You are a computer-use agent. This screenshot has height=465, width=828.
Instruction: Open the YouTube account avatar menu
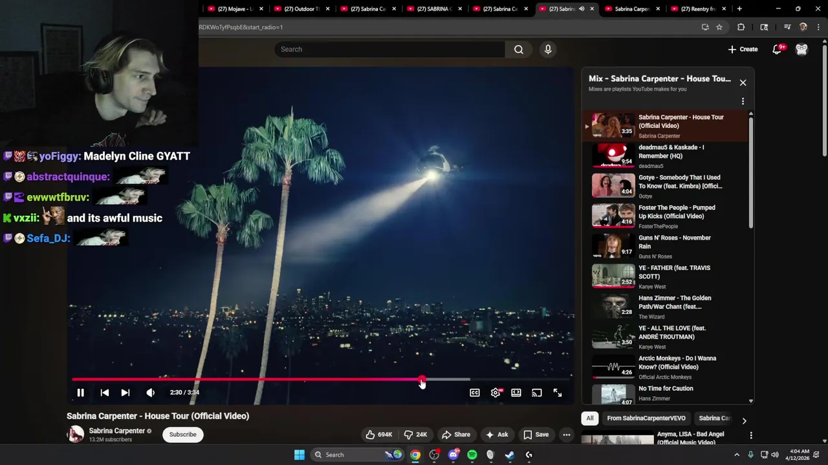tap(801, 49)
